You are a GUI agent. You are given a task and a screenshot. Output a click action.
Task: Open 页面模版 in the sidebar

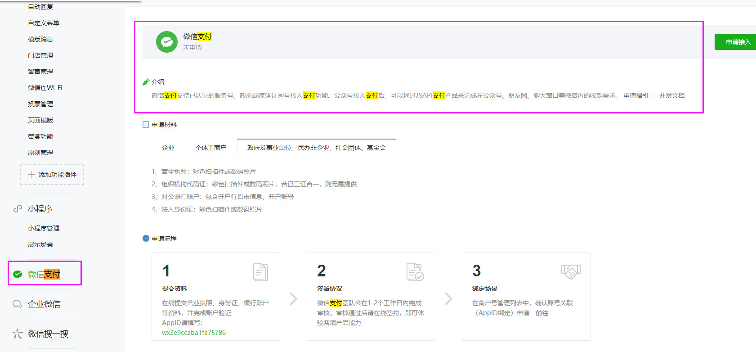click(40, 120)
